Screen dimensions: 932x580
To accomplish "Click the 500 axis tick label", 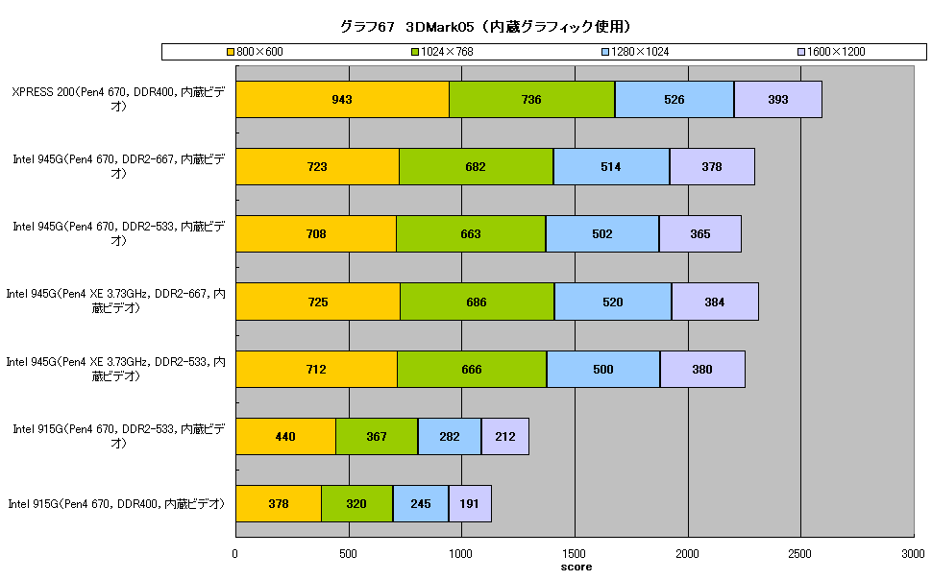I will pyautogui.click(x=349, y=554).
